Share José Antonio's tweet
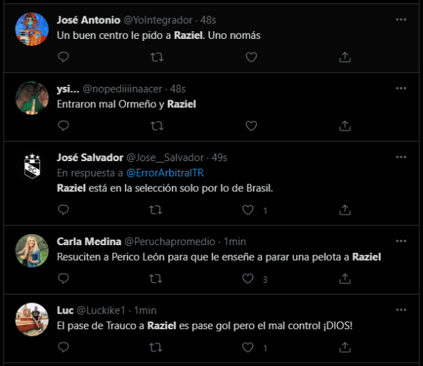The image size is (423, 366). (345, 56)
